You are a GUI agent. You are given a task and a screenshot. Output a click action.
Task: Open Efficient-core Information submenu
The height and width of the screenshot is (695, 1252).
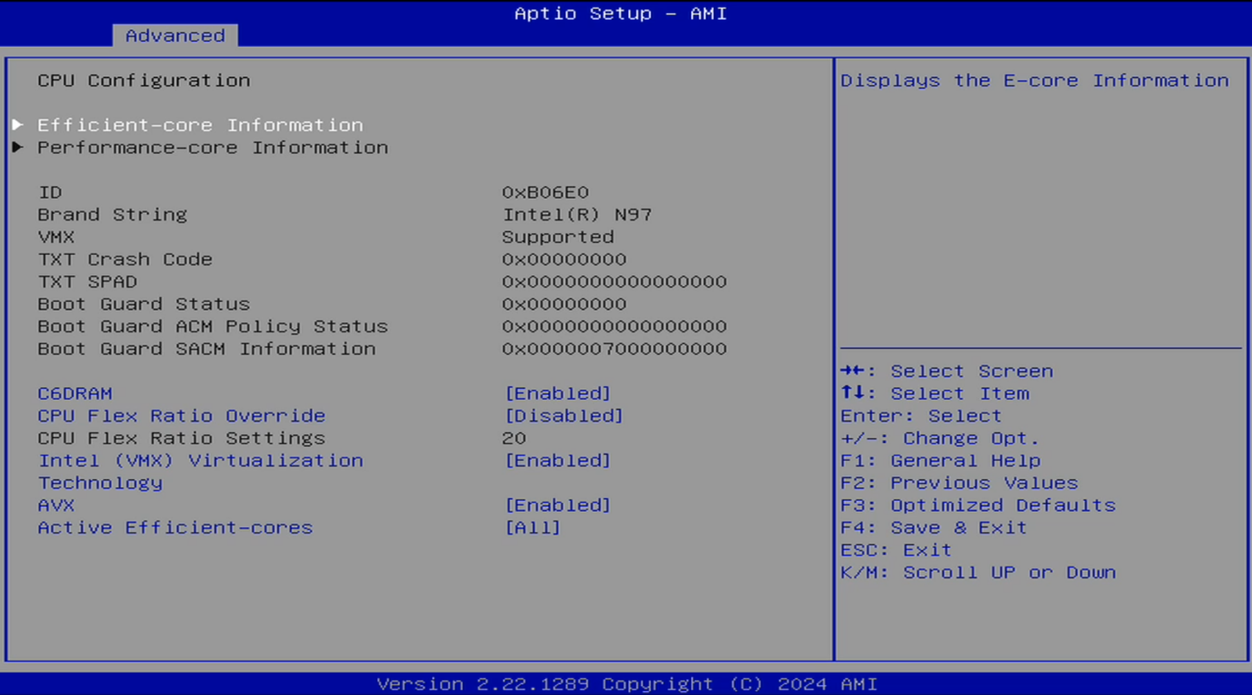pyautogui.click(x=200, y=125)
